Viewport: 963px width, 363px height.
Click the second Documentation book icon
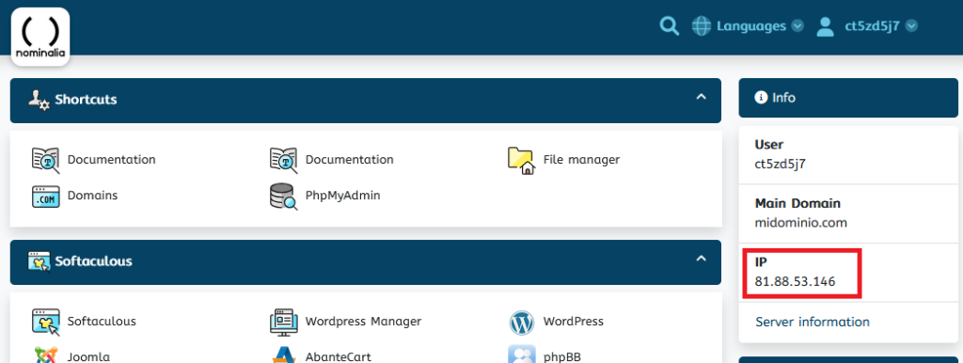tap(284, 160)
